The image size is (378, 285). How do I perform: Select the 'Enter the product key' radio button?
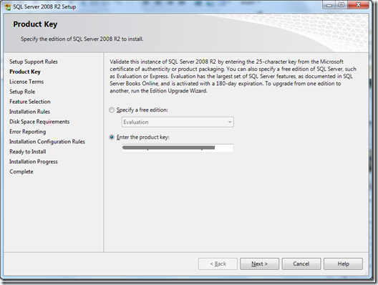coord(112,137)
